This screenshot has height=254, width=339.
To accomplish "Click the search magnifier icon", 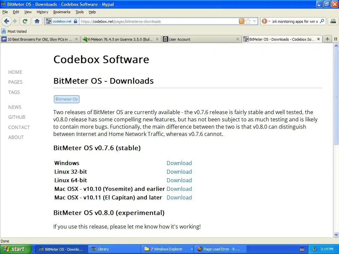I will (322, 21).
